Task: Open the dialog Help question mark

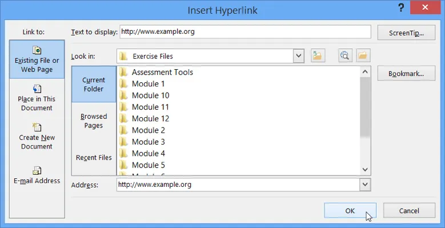Action: tap(400, 8)
